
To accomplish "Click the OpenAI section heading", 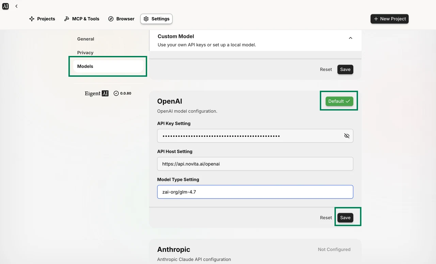I will tap(170, 101).
